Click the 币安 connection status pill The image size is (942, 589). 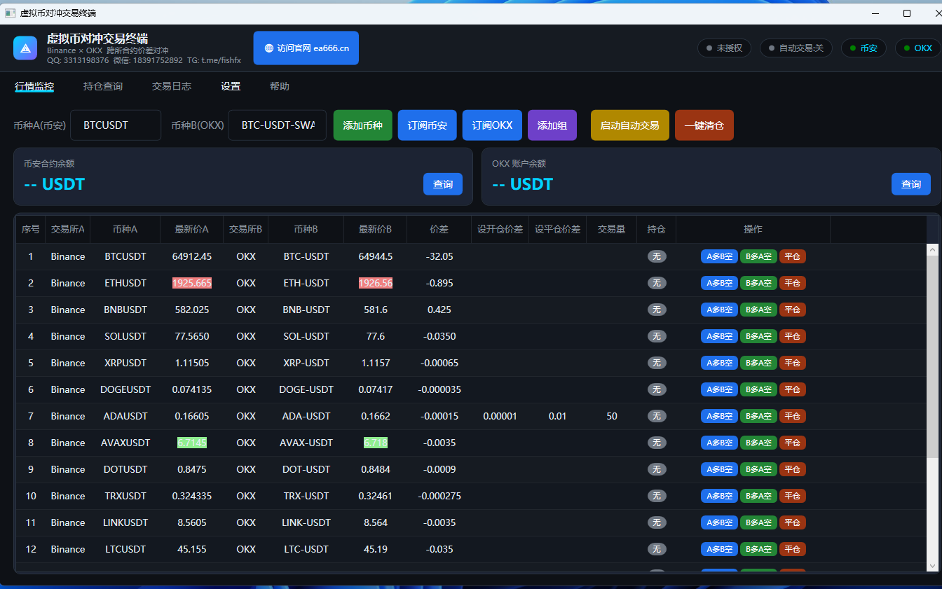pyautogui.click(x=863, y=48)
